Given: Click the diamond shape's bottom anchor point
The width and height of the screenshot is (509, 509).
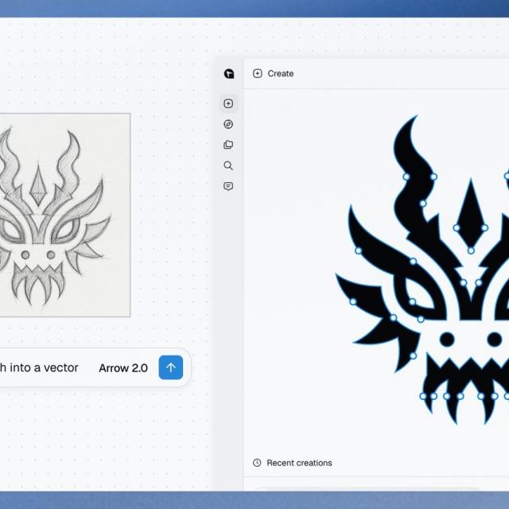Looking at the screenshot, I should pyautogui.click(x=471, y=251).
